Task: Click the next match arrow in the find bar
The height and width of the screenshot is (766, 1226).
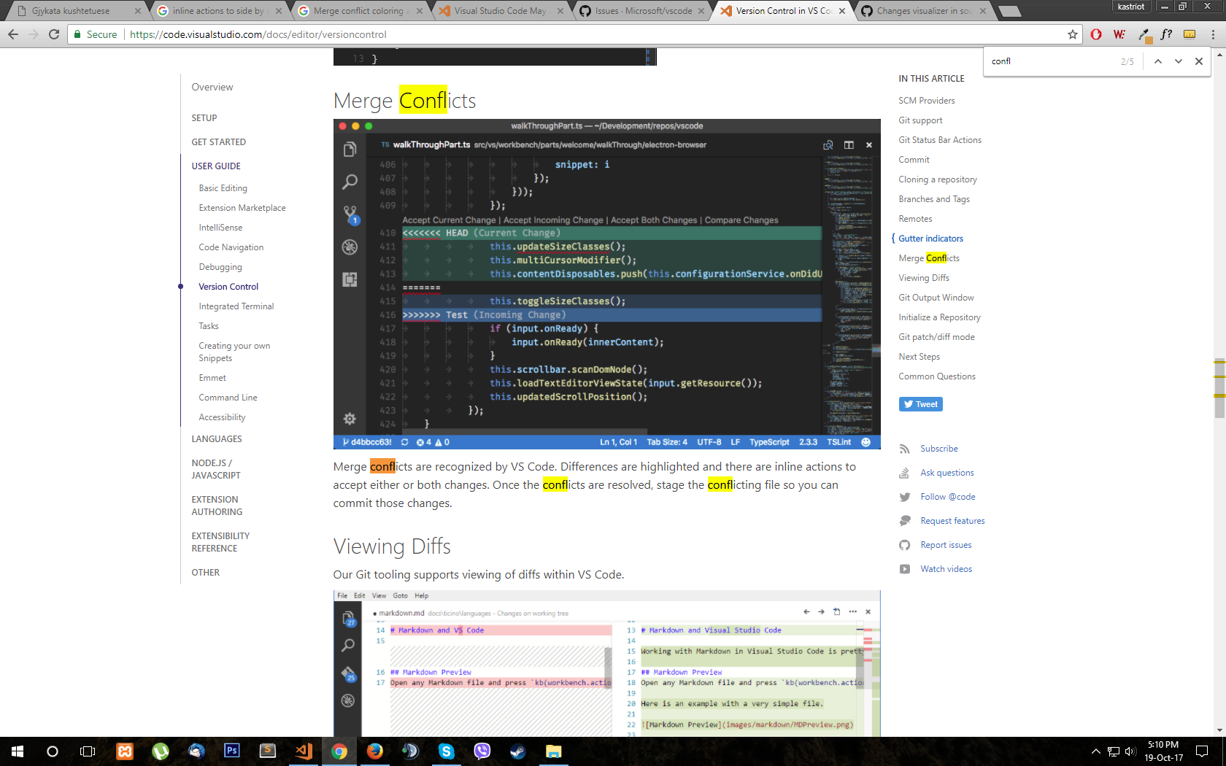Action: coord(1178,61)
